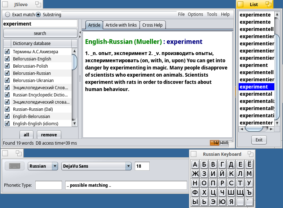Open the Tools menu
The image size is (283, 208).
pyautogui.click(x=212, y=14)
